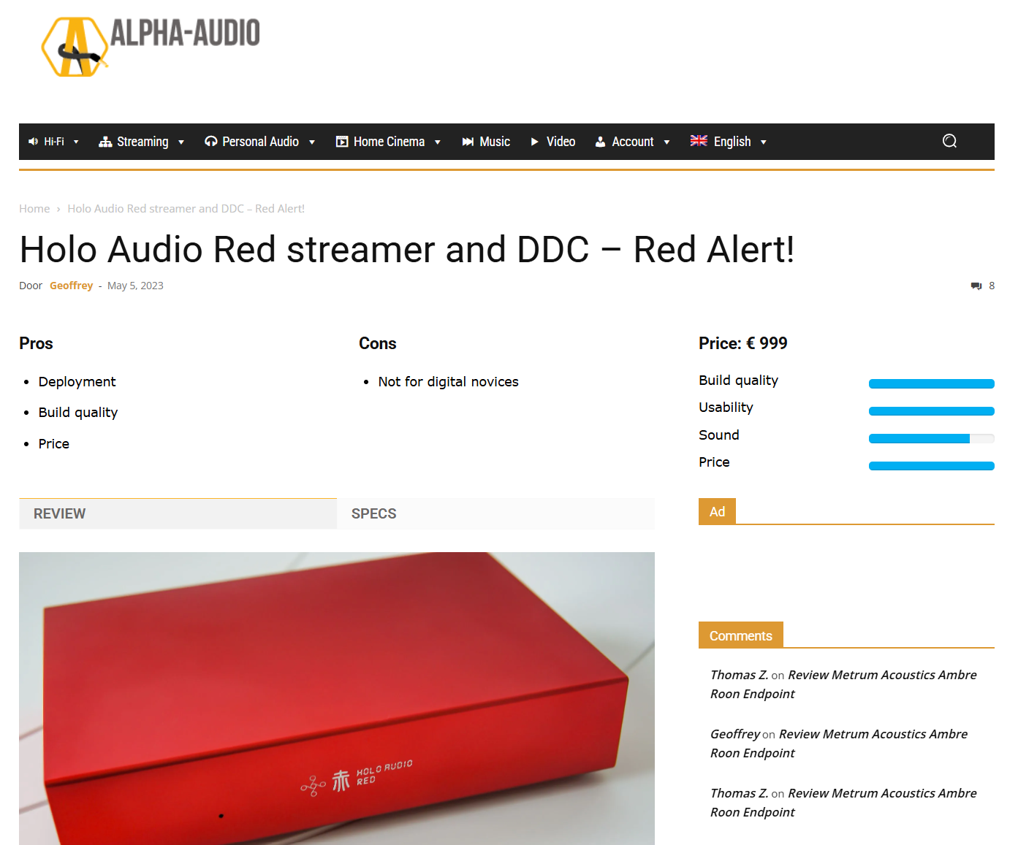This screenshot has width=1018, height=845.
Task: Click the comments bubble icon near 8
Action: coord(976,286)
